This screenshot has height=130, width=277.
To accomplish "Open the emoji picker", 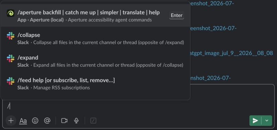I will (35, 121).
